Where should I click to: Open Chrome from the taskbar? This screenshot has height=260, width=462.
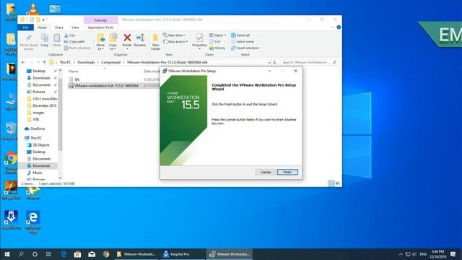(106, 254)
